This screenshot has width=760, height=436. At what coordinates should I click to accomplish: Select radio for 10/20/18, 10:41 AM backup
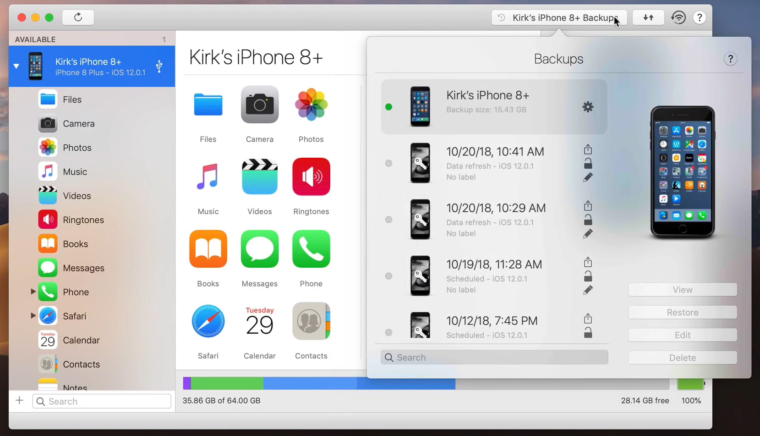[388, 163]
